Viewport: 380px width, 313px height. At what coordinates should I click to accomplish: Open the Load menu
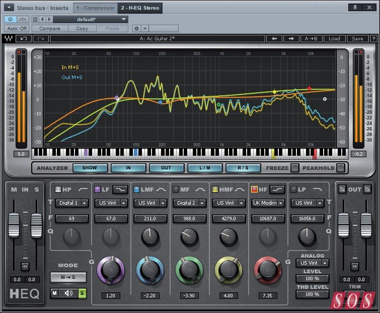(334, 39)
